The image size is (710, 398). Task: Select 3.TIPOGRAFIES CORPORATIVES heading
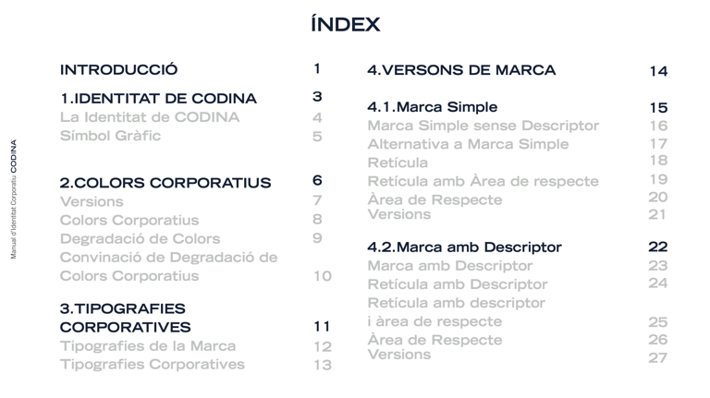126,318
